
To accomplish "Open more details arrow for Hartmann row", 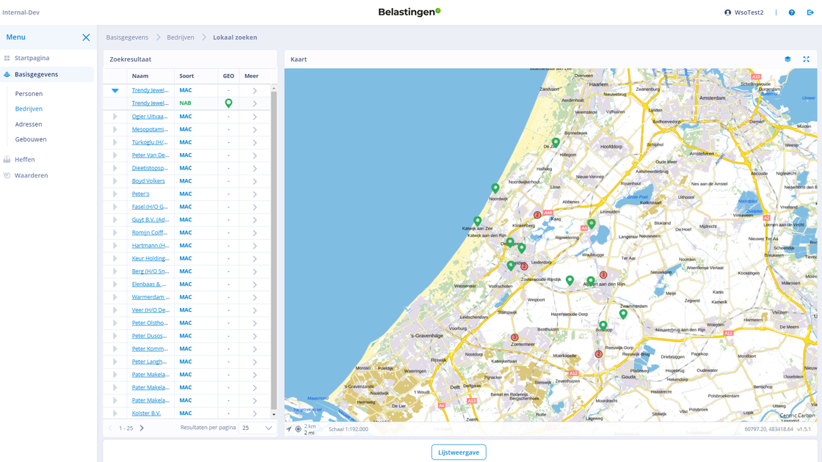I will click(x=255, y=246).
